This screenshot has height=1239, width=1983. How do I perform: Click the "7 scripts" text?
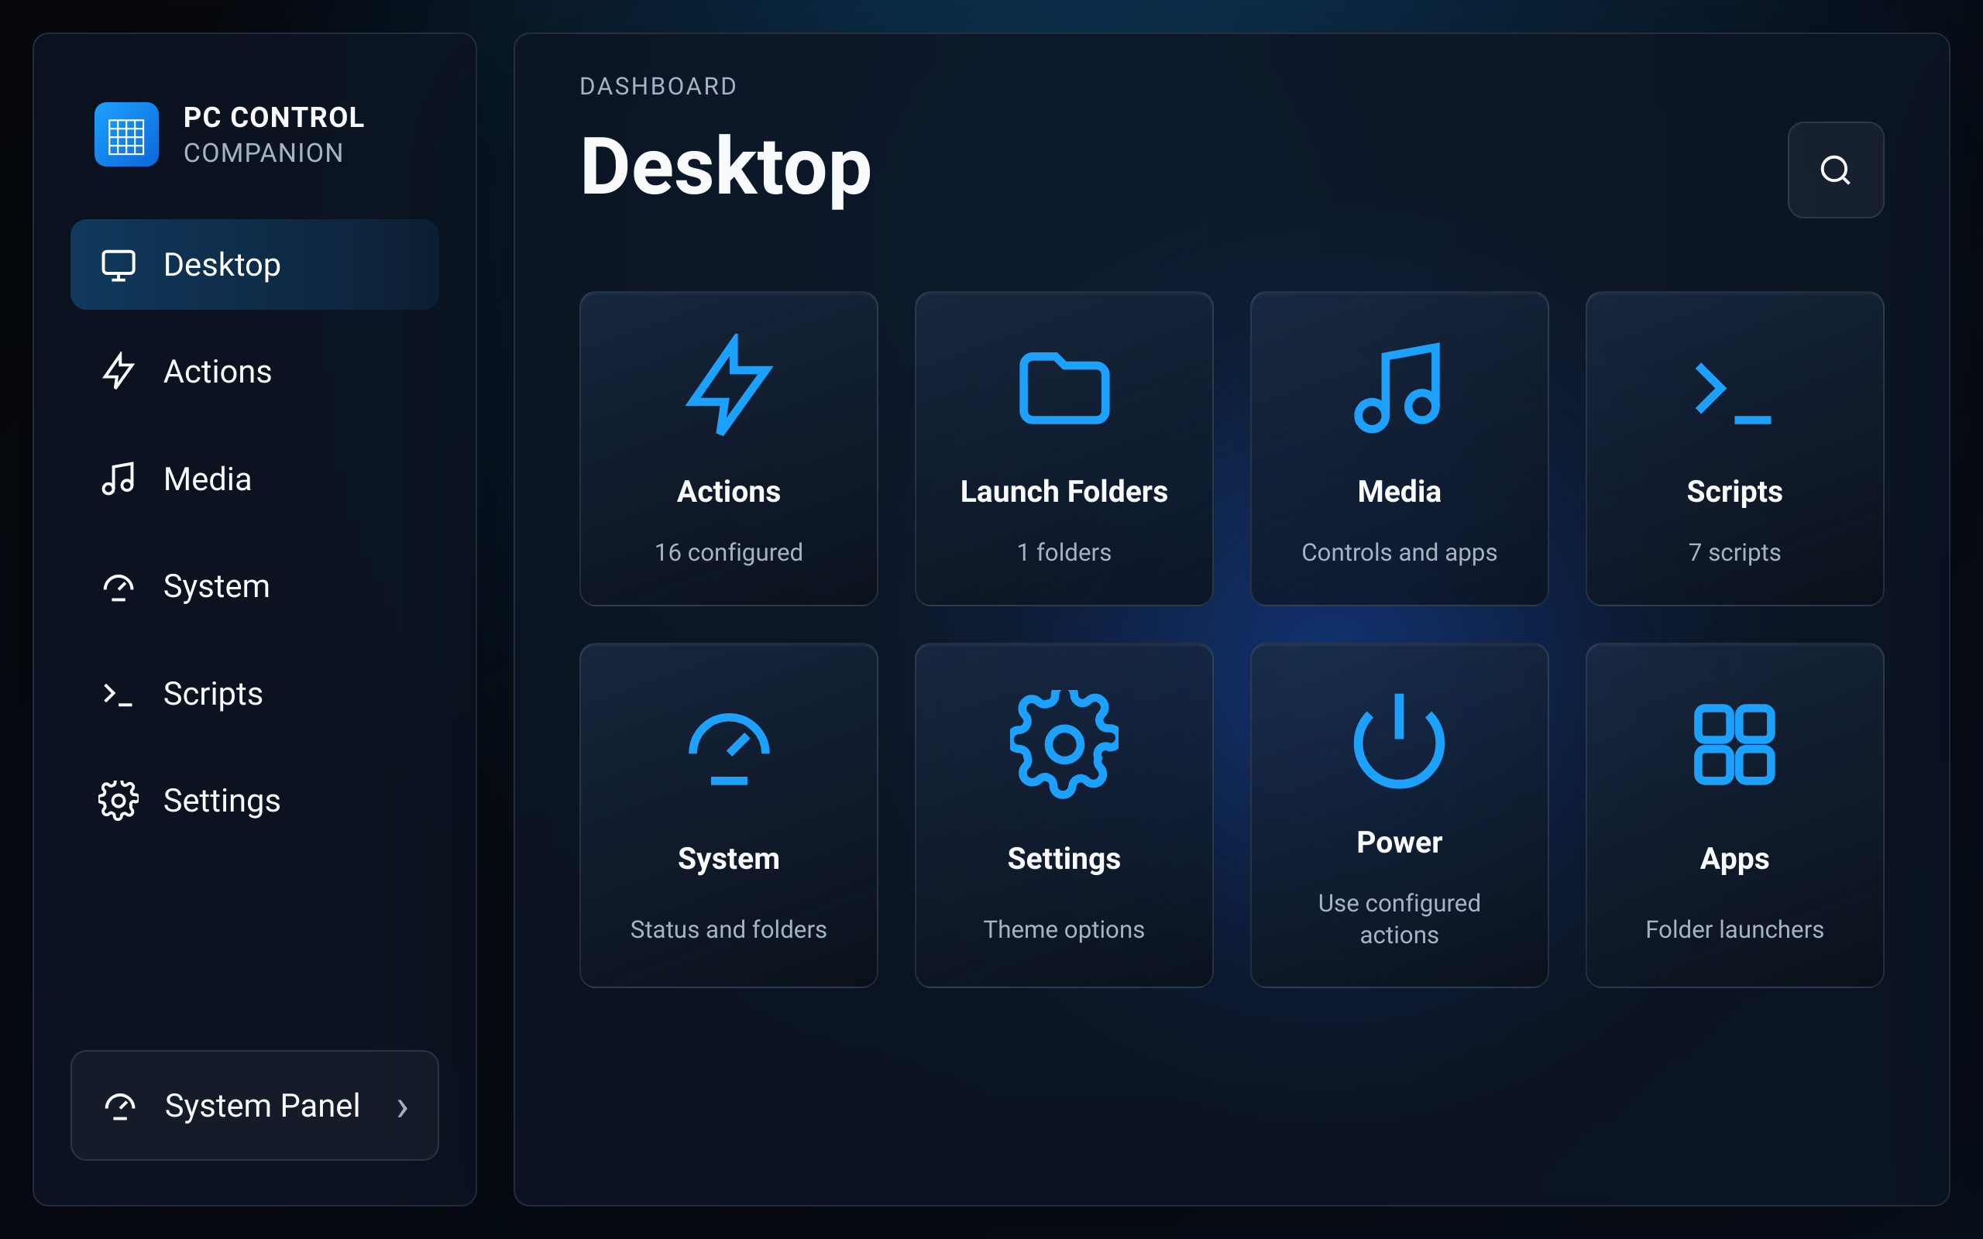pyautogui.click(x=1734, y=552)
